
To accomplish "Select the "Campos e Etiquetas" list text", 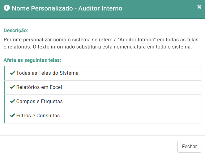I will click(x=40, y=102).
